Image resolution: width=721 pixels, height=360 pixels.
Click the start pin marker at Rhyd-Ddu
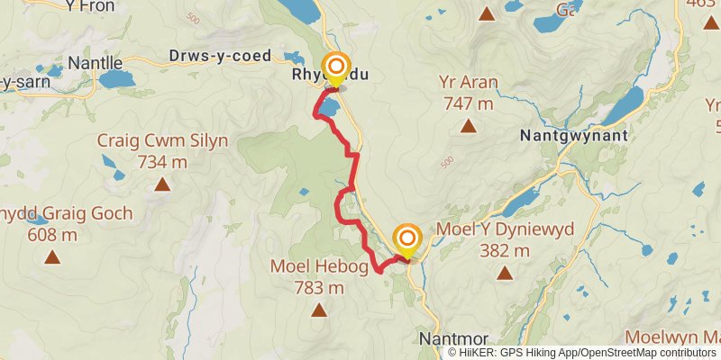[336, 69]
